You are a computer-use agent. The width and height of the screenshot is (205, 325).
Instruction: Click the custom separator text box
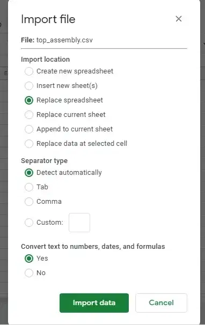pos(79,223)
